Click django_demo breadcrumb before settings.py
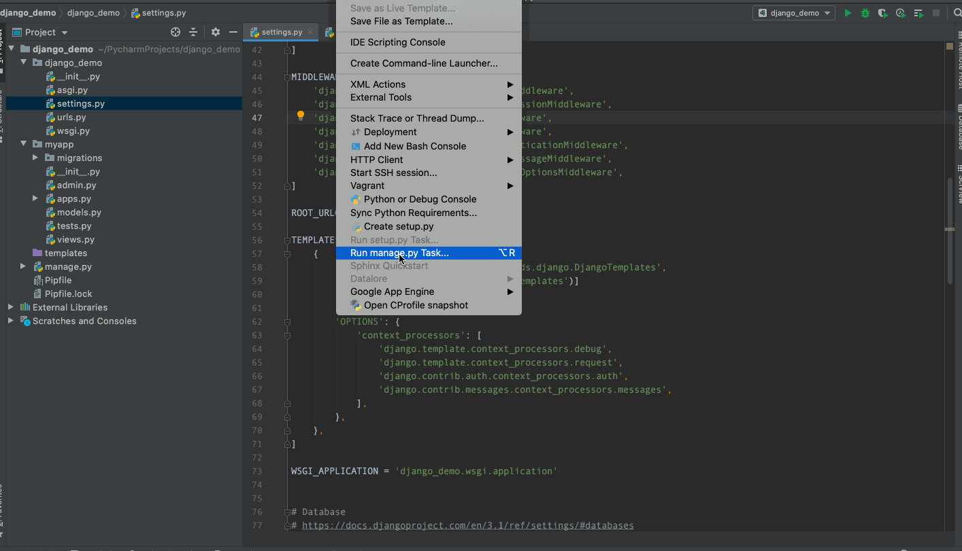The width and height of the screenshot is (962, 551). coord(92,13)
